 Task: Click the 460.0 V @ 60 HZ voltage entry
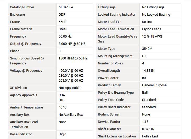point(71,71)
